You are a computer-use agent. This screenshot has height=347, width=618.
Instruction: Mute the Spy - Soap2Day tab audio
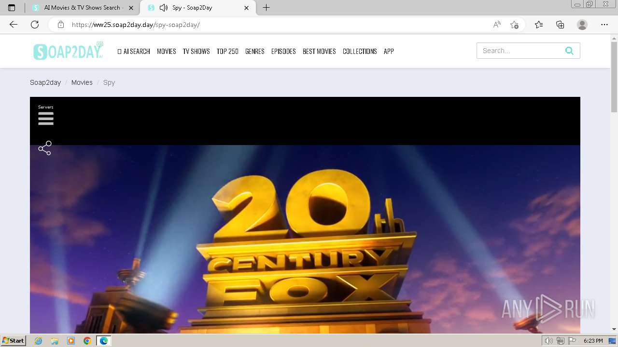tap(163, 8)
